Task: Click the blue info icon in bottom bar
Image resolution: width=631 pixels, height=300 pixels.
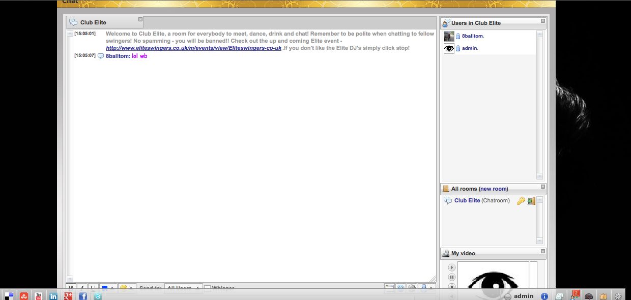Action: pos(544,296)
